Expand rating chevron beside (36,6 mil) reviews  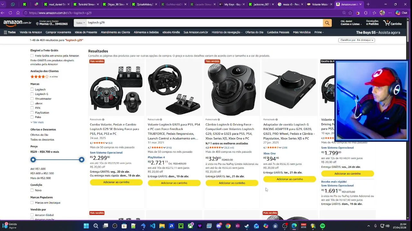point(222,148)
